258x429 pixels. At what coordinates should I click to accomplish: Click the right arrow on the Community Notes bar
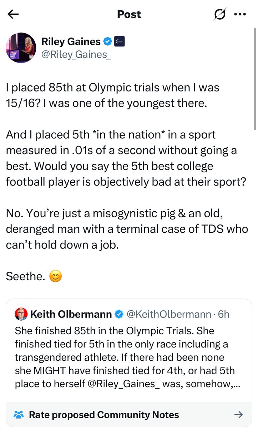pyautogui.click(x=238, y=414)
